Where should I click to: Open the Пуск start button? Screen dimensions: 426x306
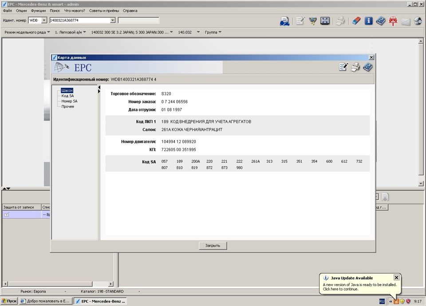point(9,301)
